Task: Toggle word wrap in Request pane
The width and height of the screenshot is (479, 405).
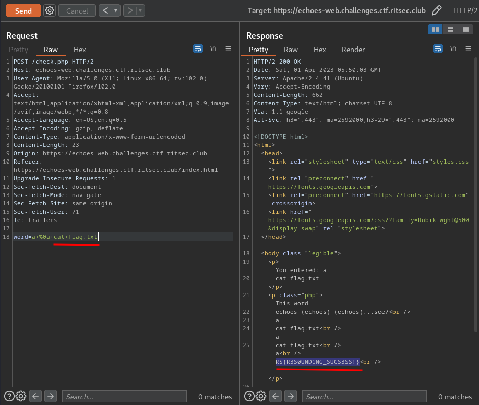Action: pos(198,48)
